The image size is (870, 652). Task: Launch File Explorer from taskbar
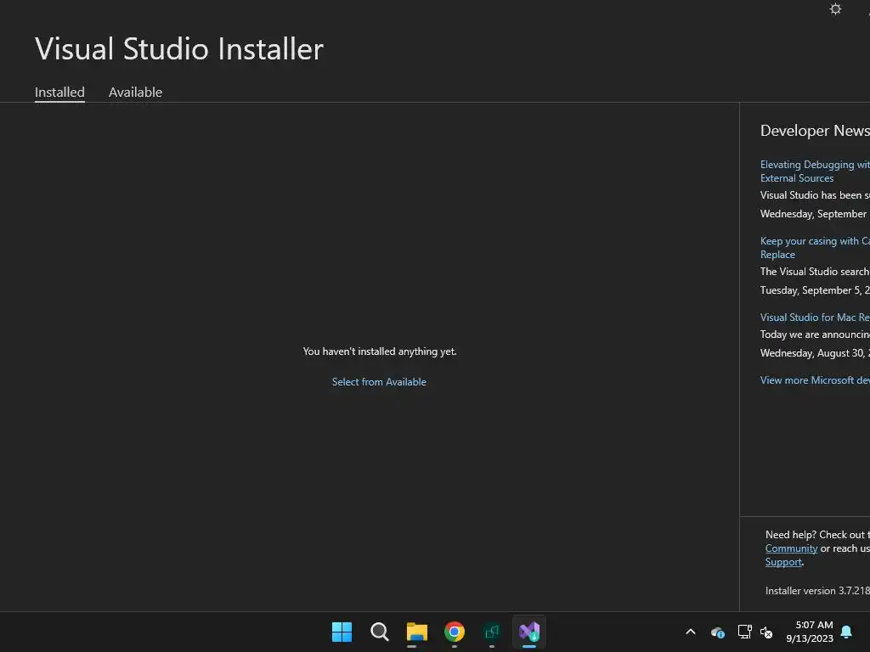pos(416,632)
